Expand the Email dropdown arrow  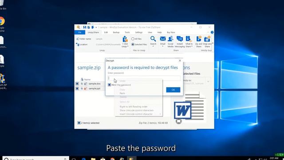(x=163, y=46)
